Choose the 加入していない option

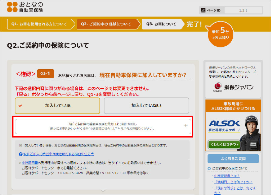point(146,106)
